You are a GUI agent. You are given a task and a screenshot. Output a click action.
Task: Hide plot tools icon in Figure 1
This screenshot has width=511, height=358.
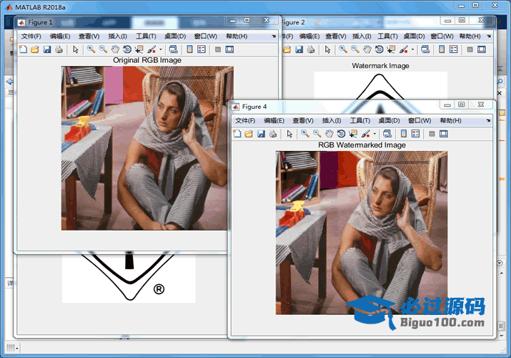tap(218, 49)
